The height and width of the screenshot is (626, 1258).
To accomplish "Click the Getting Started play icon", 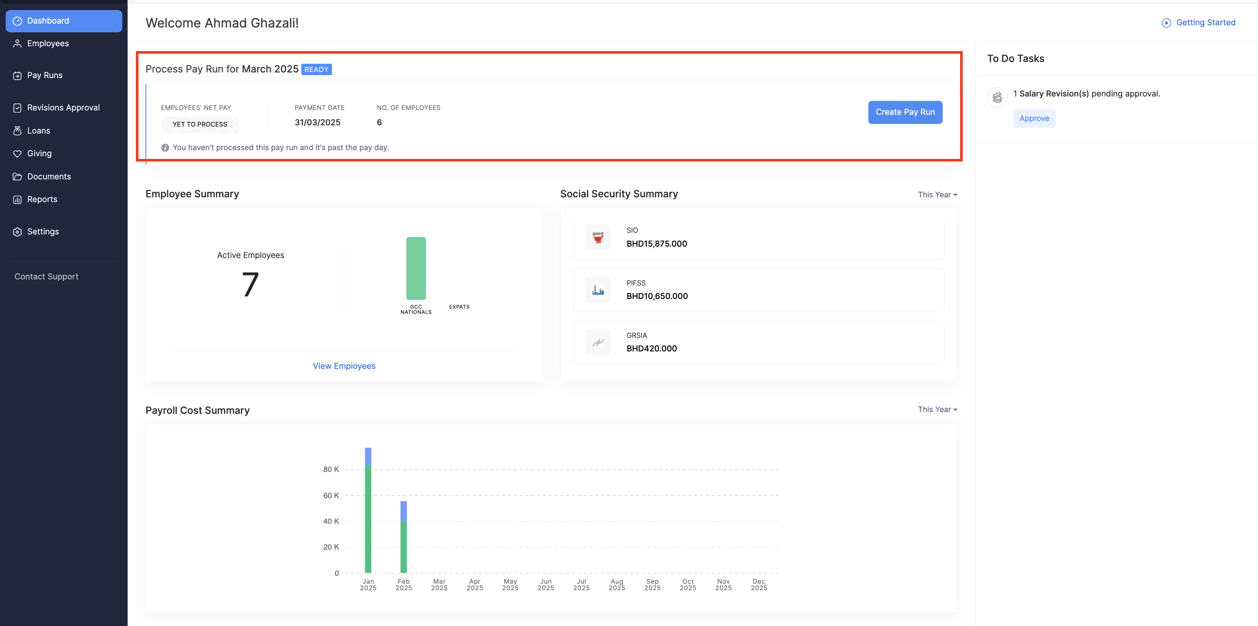I will (1166, 23).
